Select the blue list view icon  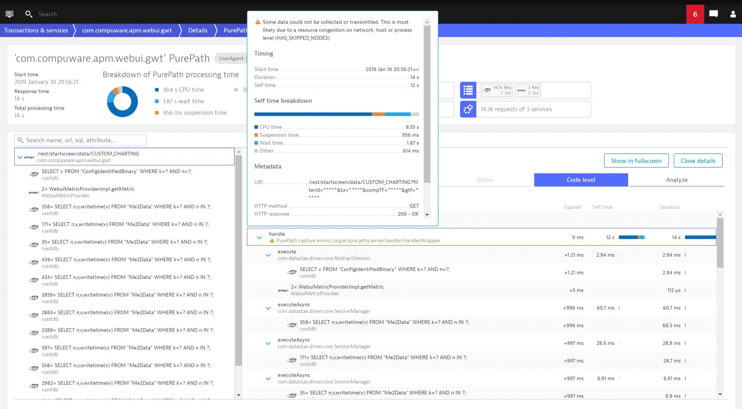[468, 90]
